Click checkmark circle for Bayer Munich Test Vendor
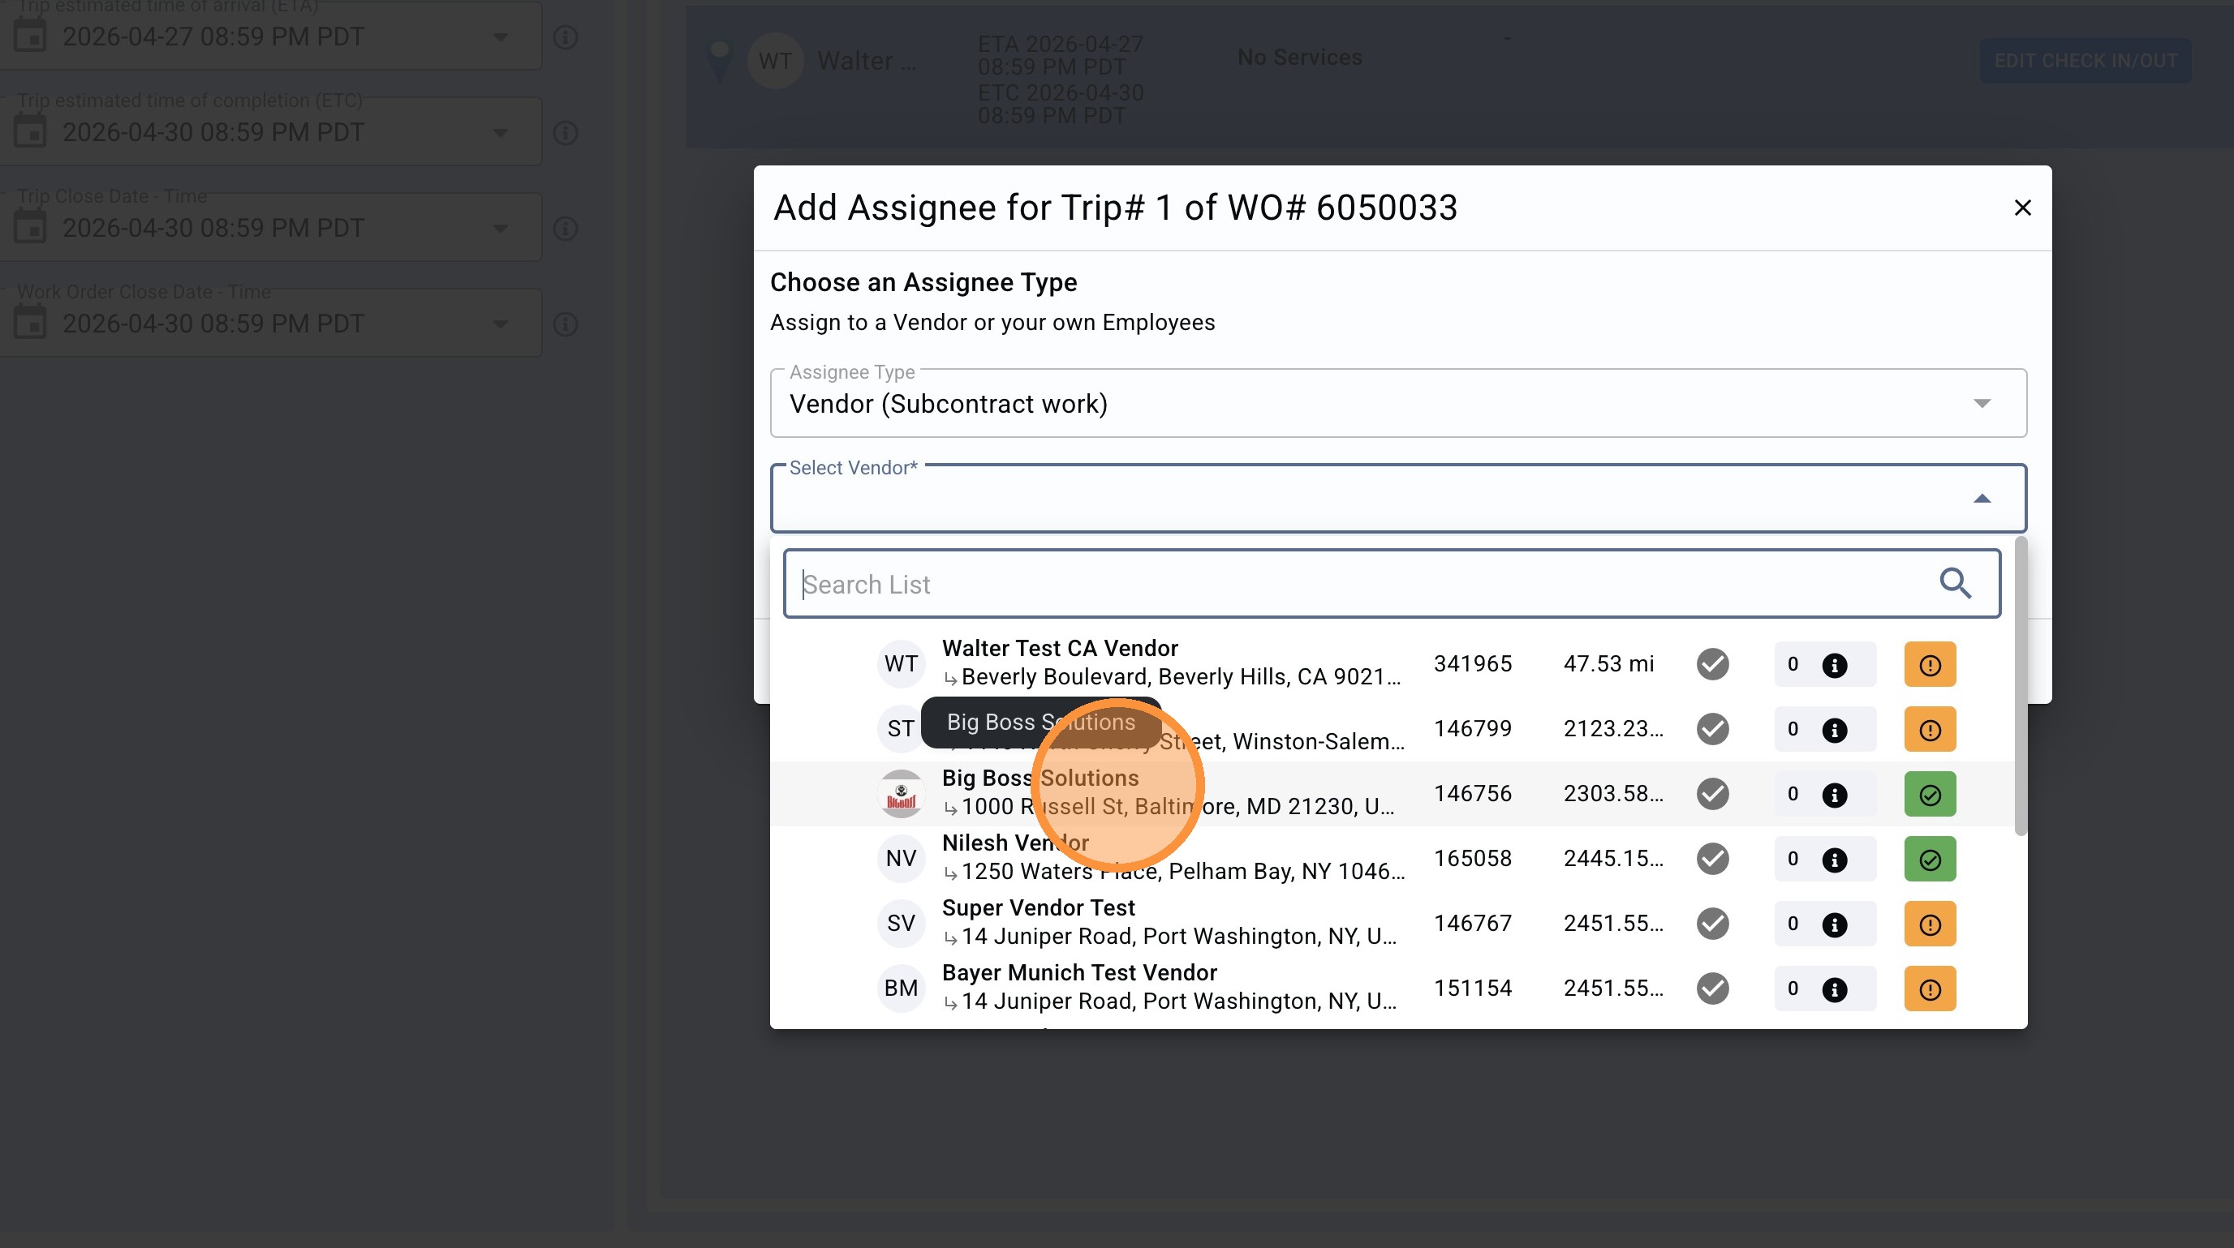 (1712, 989)
